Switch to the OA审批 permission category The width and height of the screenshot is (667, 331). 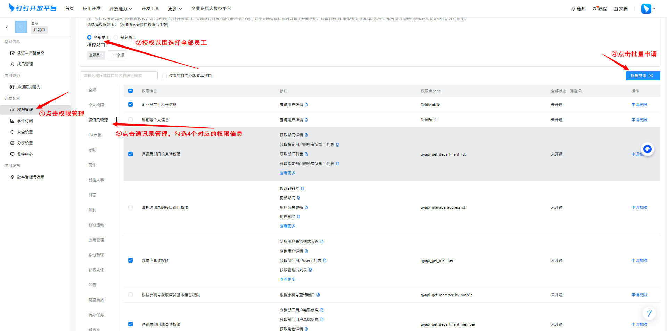[x=95, y=135]
